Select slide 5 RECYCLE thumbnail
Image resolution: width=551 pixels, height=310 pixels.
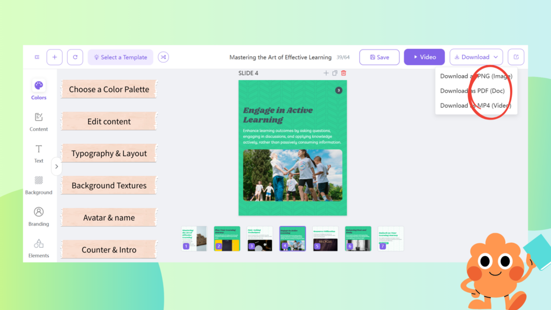(x=326, y=238)
